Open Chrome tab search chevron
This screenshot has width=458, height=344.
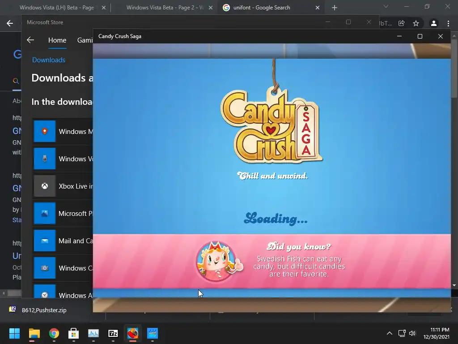(386, 6)
